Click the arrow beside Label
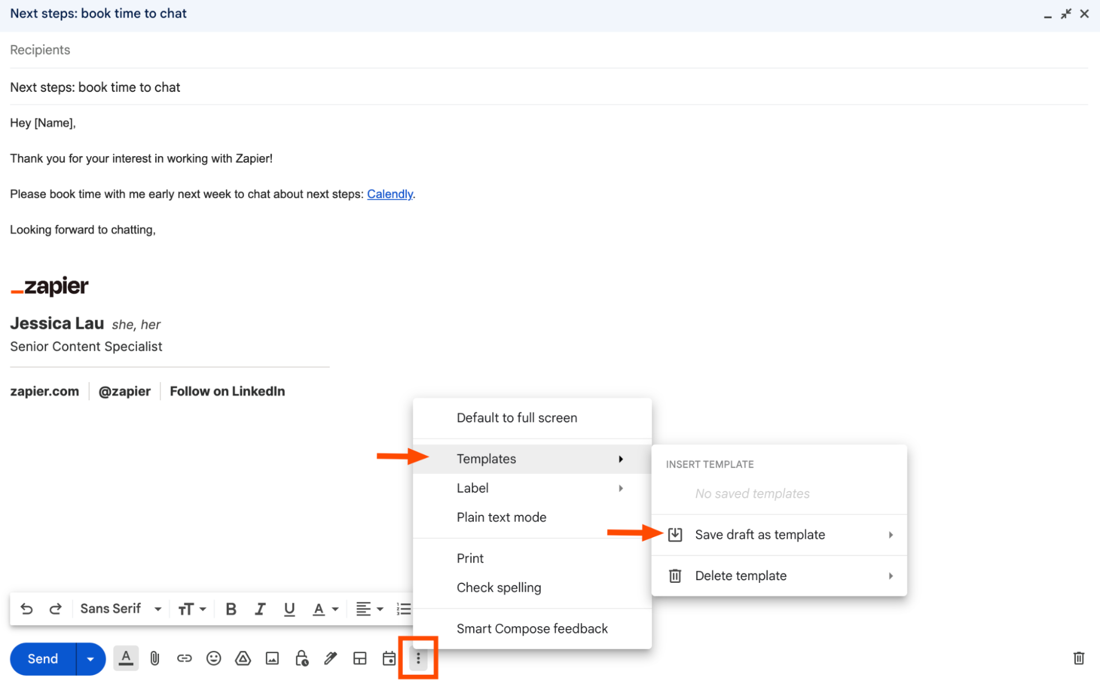 pos(621,488)
